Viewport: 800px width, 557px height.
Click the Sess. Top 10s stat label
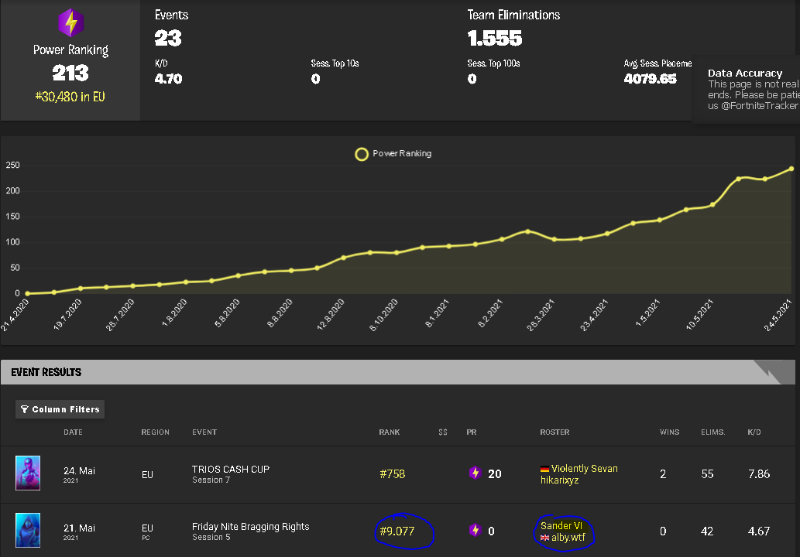(x=335, y=63)
